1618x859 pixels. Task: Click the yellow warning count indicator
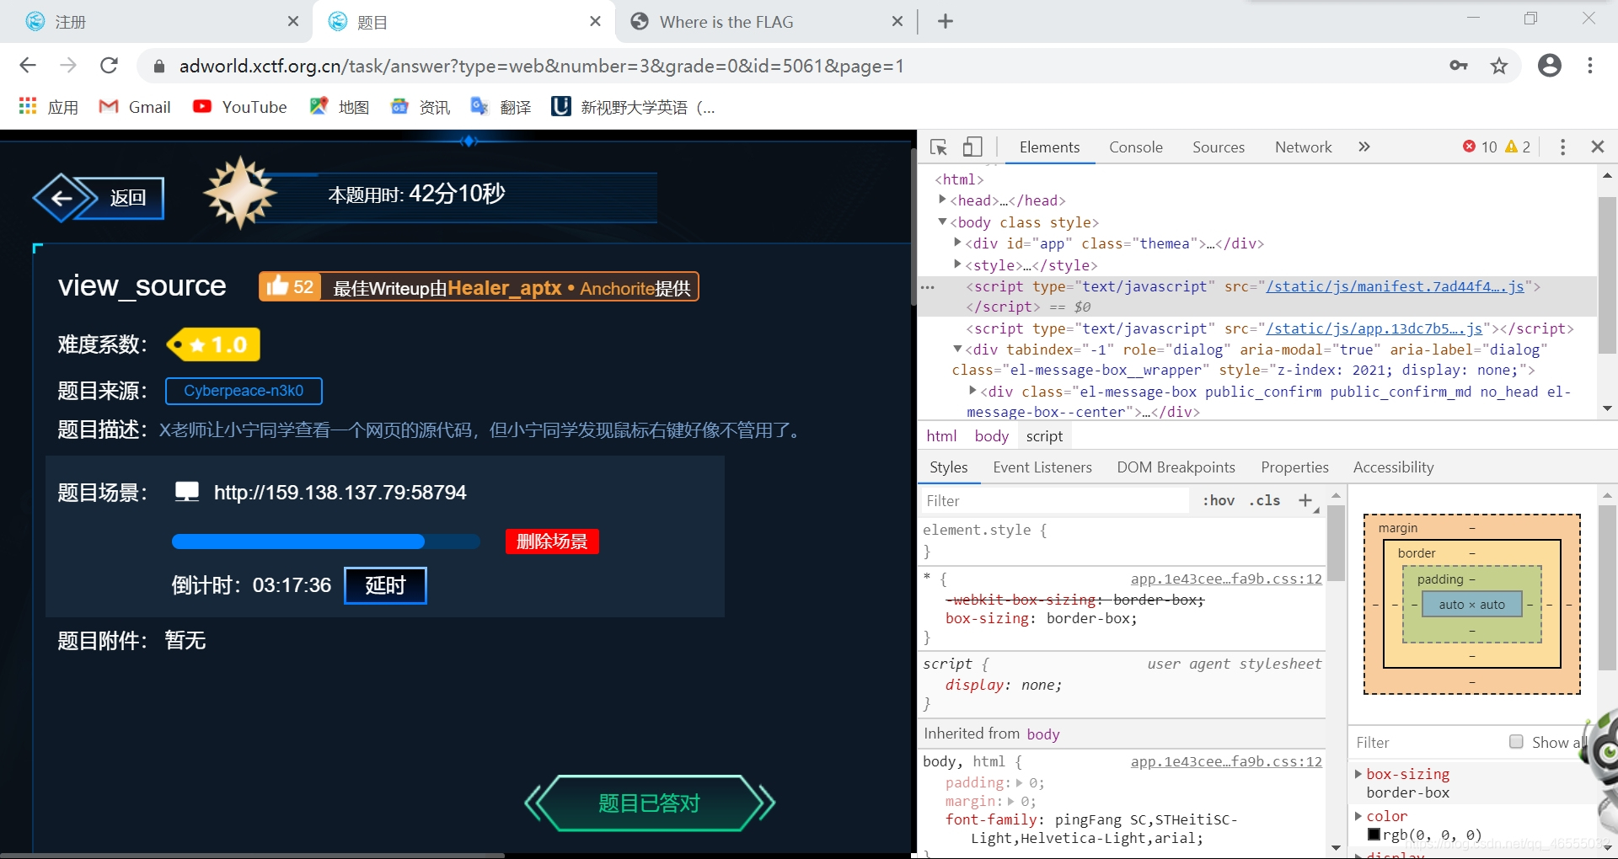point(1518,147)
